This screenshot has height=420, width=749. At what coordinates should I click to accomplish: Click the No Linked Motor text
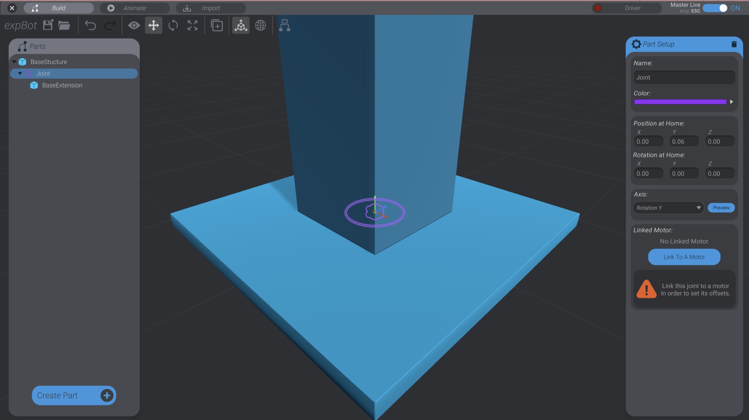click(x=684, y=241)
